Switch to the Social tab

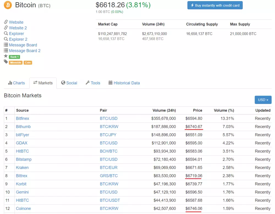[x=69, y=83]
